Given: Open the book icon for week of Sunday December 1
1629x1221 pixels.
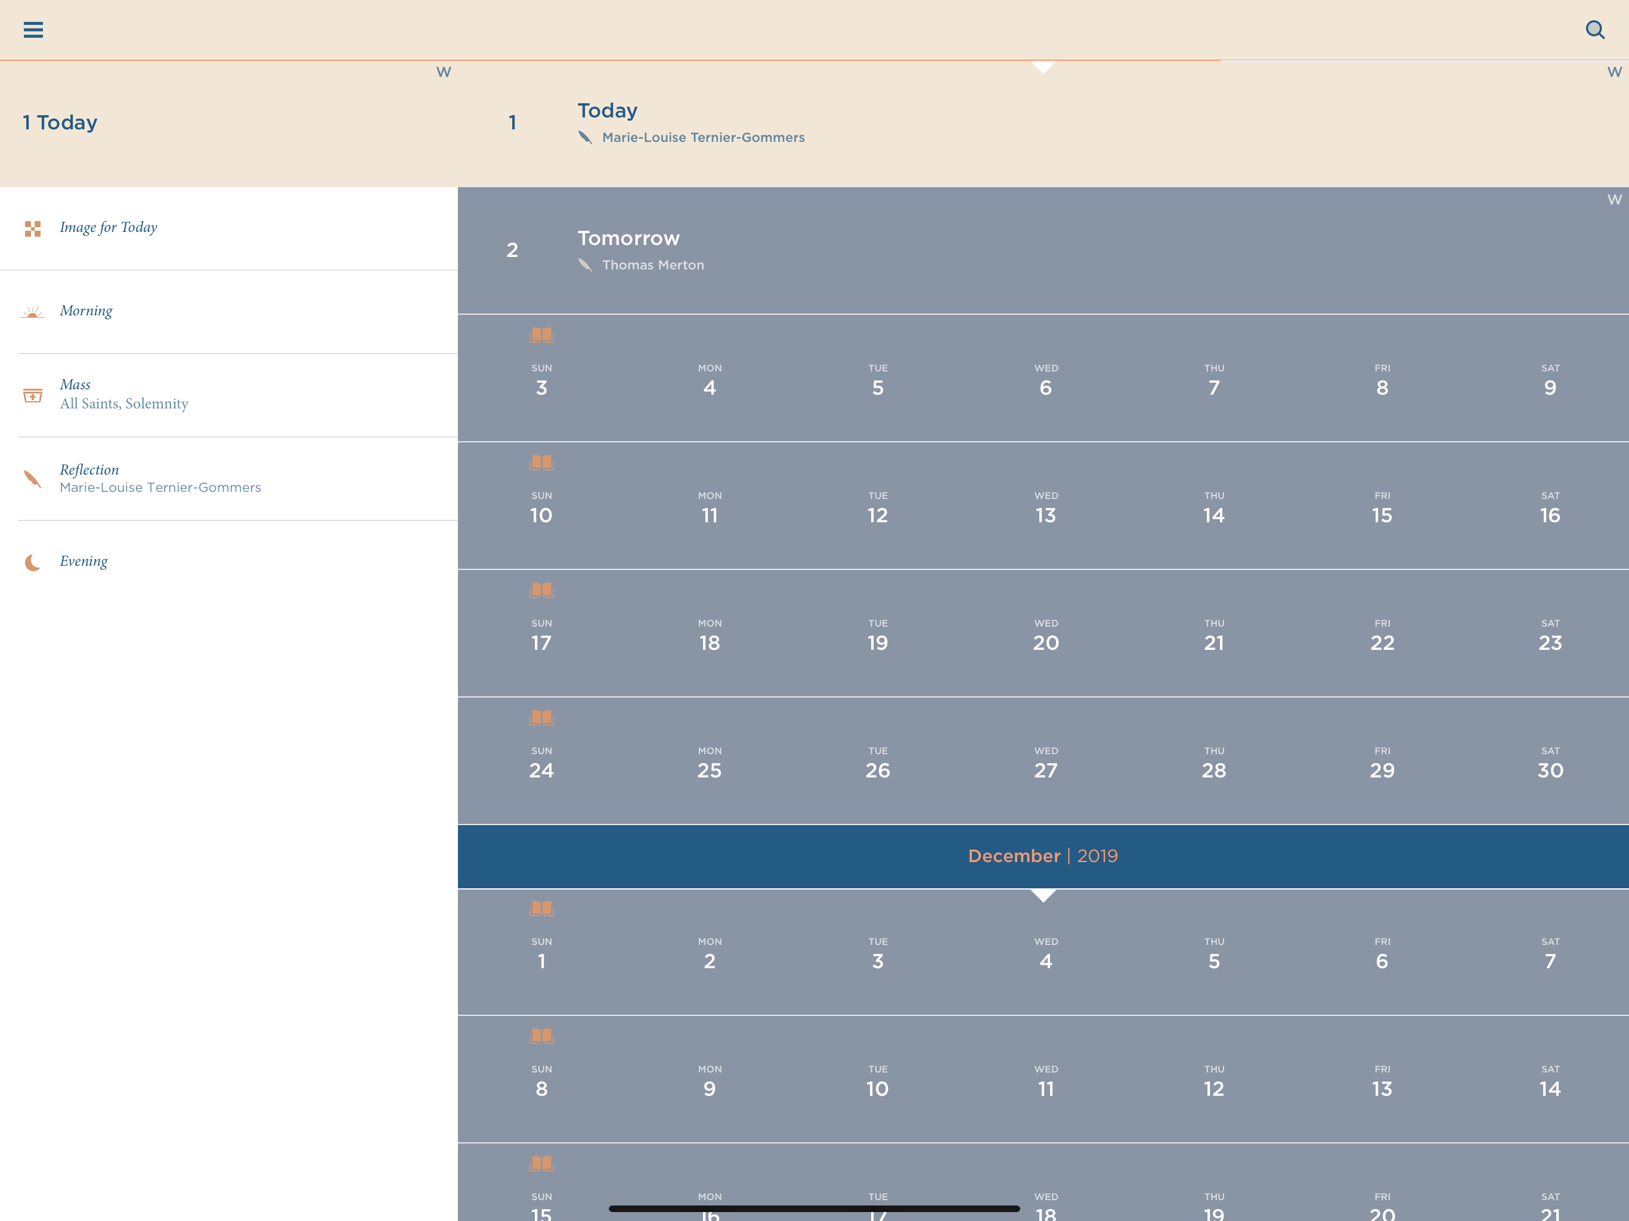Looking at the screenshot, I should (x=541, y=908).
